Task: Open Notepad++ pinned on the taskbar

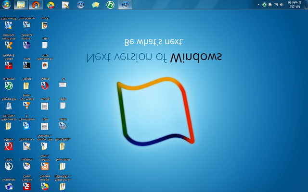Action: tap(65, 5)
